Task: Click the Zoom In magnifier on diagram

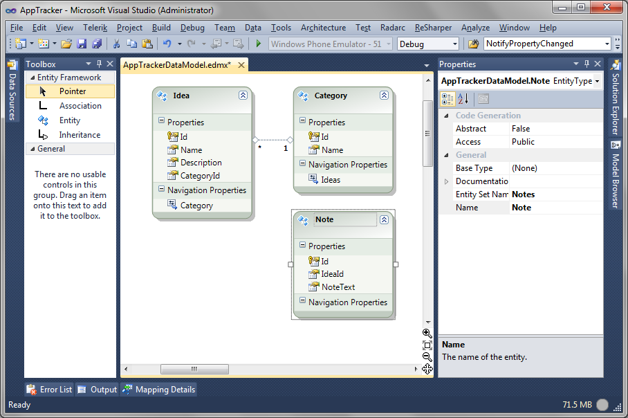Action: pos(427,334)
